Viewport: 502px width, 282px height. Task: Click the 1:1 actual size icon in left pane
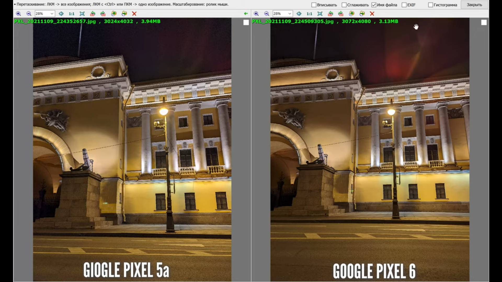point(71,14)
